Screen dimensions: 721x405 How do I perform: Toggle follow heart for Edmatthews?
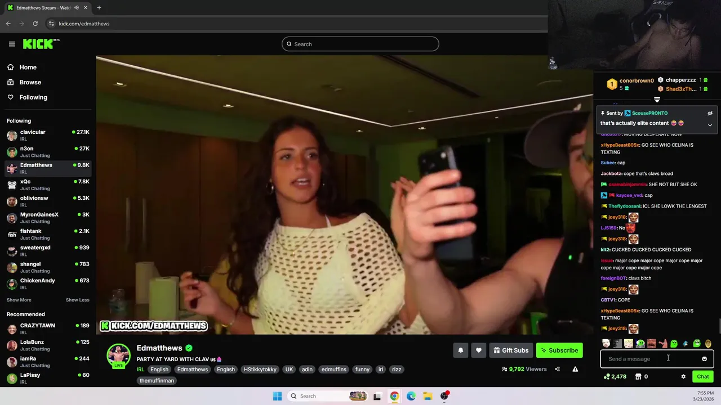(479, 350)
